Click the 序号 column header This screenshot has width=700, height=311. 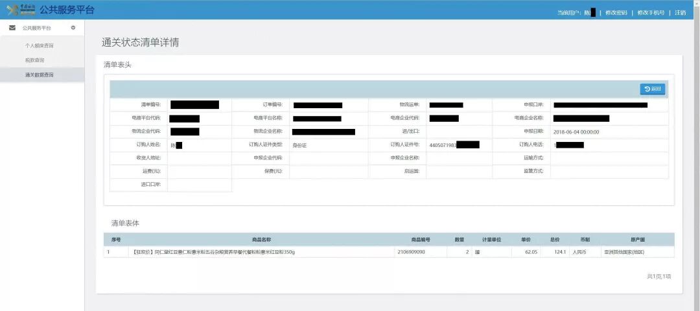coord(115,240)
